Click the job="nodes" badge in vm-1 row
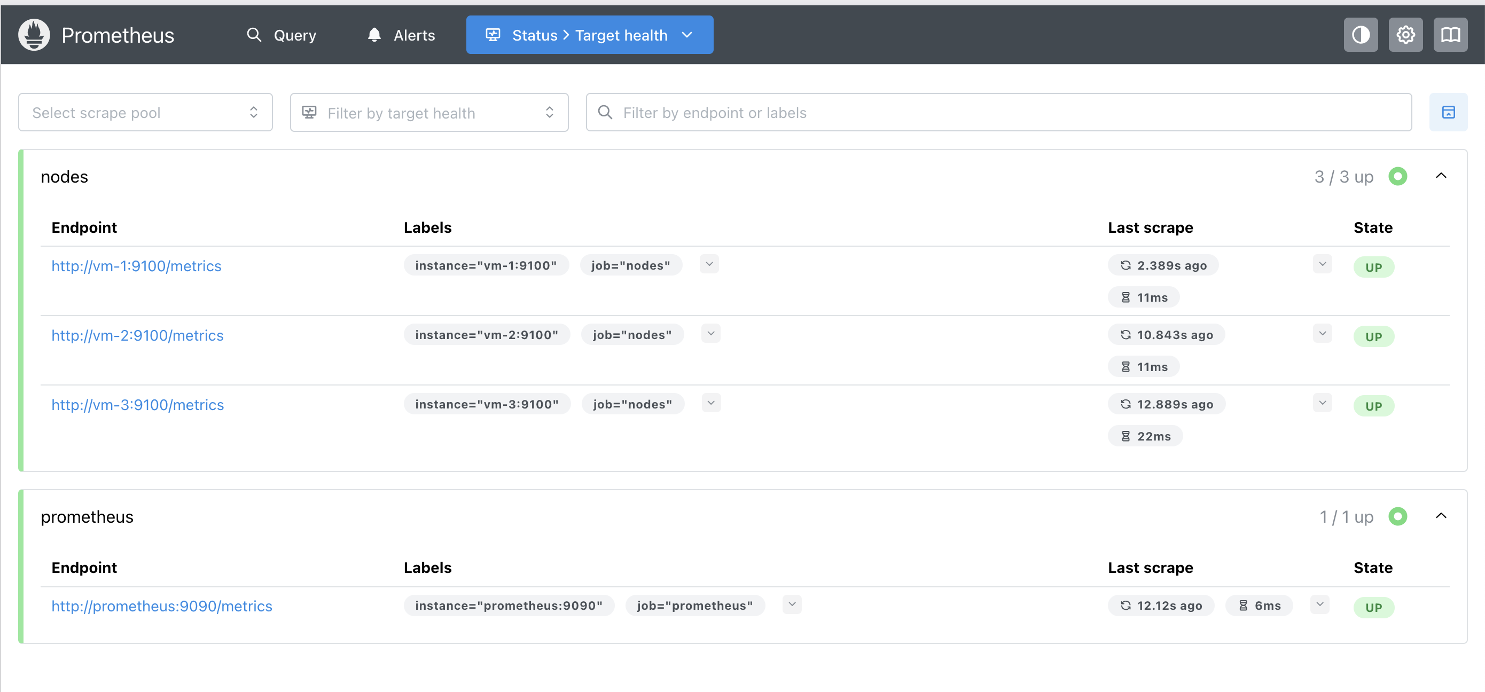1485x692 pixels. coord(631,265)
